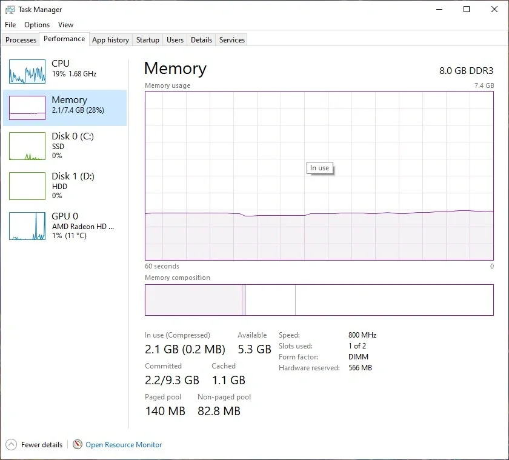
Task: Click the Resource Monitor gauge icon
Action: 78,444
